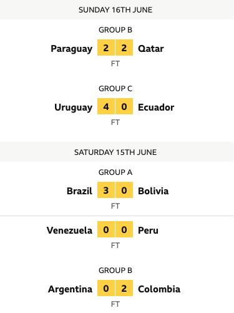This screenshot has height=313, width=234.
Task: Click FT status under Paraguay vs Qatar
Action: point(115,64)
